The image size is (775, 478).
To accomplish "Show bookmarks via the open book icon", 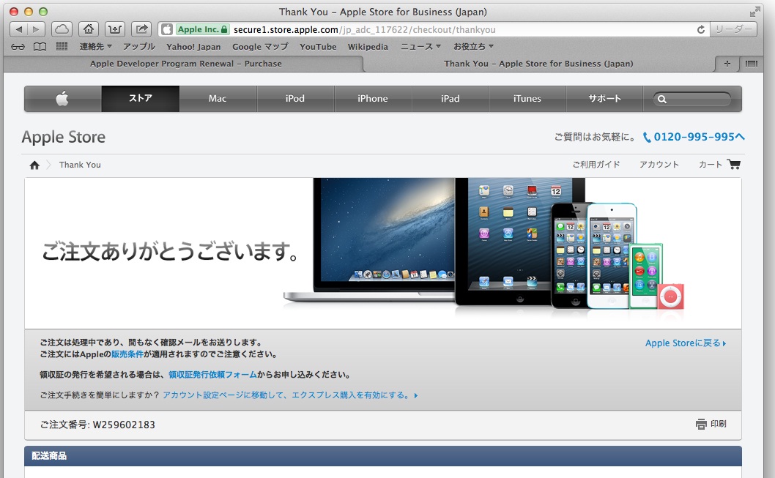I will click(x=39, y=47).
